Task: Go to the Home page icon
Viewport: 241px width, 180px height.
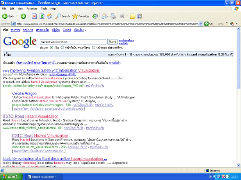Action: (x=50, y=16)
